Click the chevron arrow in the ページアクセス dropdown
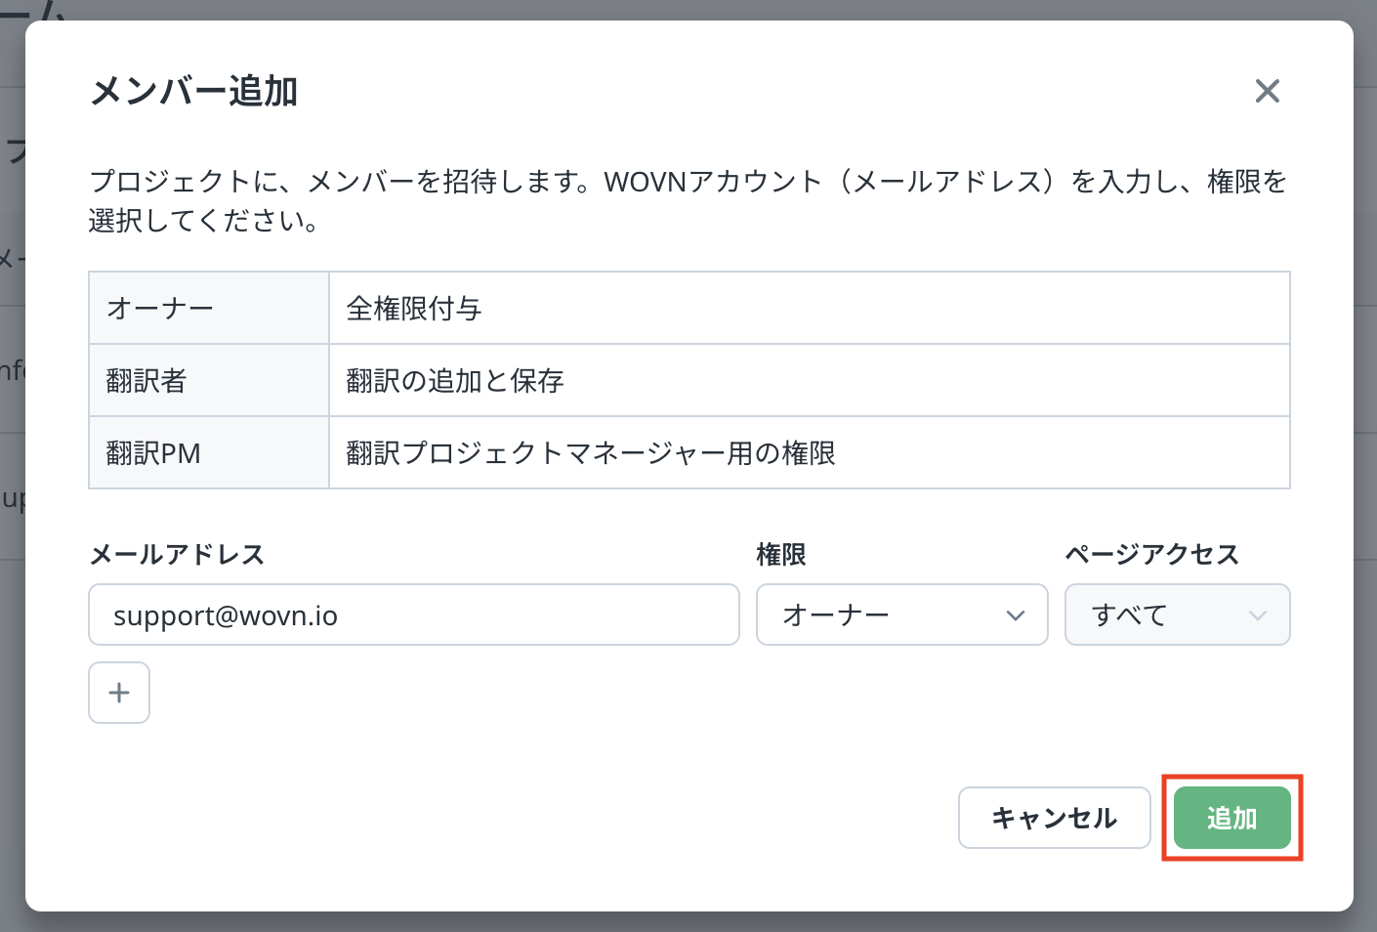1377x932 pixels. pyautogui.click(x=1258, y=615)
